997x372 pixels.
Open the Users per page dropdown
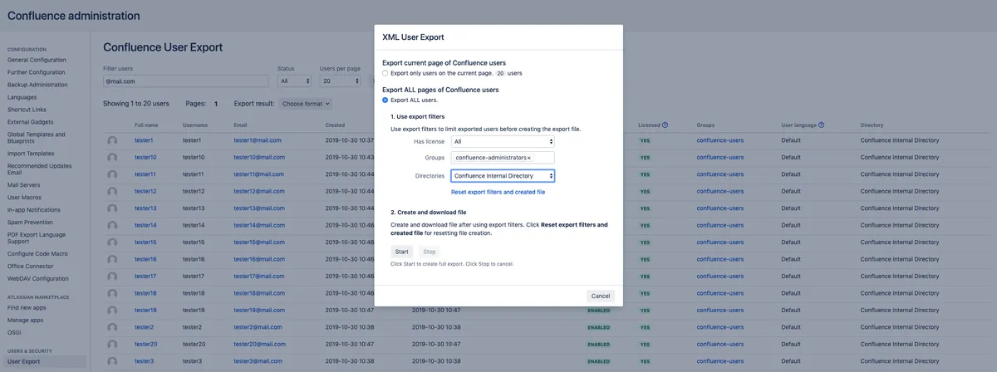click(341, 81)
